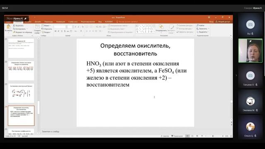Click the zoom slider handle
This screenshot has width=265, height=149.
point(213,136)
